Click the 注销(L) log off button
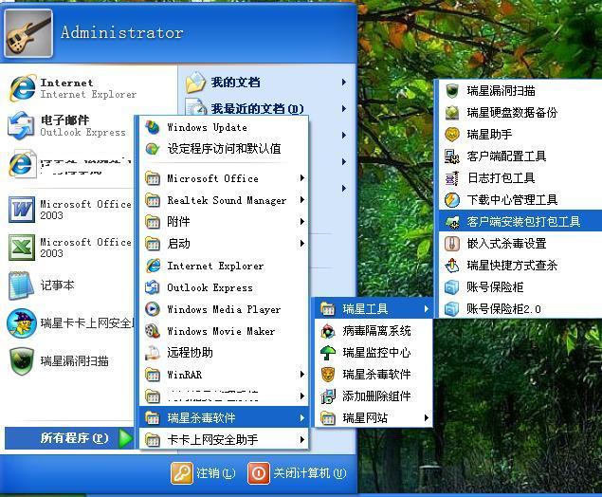 pyautogui.click(x=204, y=472)
